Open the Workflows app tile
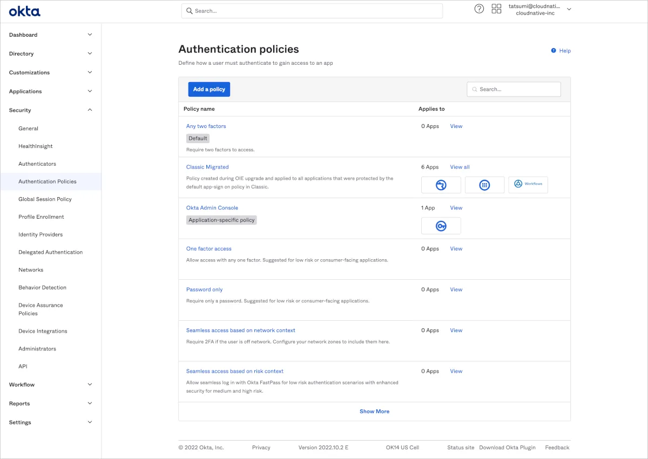Screen dimensions: 648x459 528,184
